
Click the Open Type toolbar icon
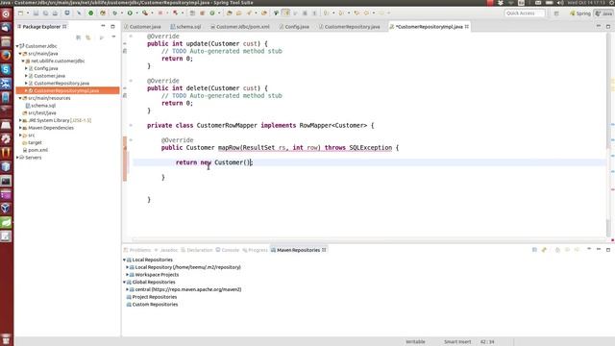tap(230, 12)
